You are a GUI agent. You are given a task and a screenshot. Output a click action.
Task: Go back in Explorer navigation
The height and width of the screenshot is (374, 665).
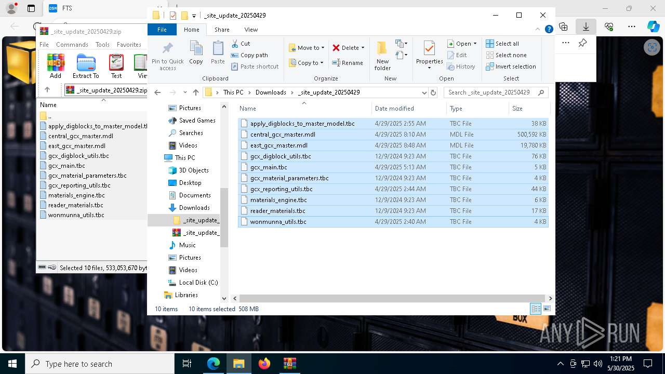pyautogui.click(x=157, y=92)
